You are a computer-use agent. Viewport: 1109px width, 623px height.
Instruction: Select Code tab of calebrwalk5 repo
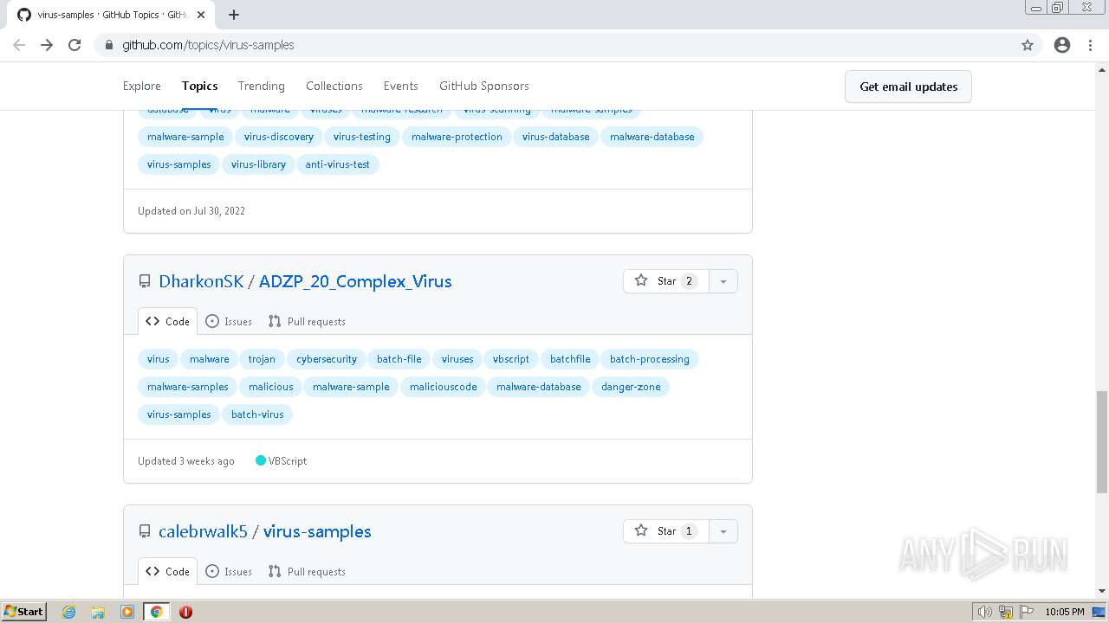coord(167,571)
